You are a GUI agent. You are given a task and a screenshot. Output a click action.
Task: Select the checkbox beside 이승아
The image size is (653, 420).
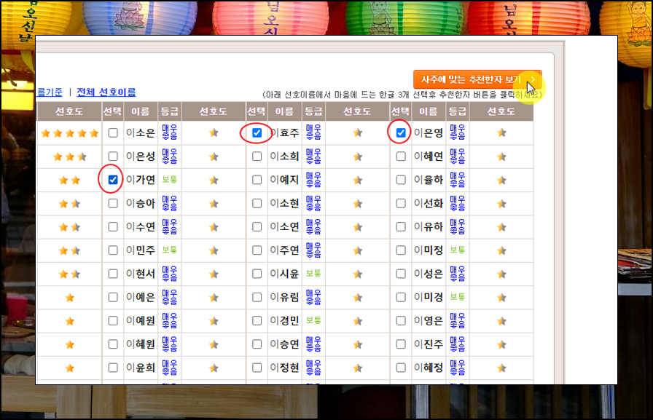113,203
